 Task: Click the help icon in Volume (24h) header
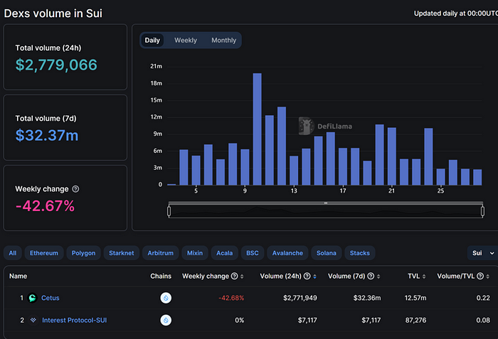[307, 276]
